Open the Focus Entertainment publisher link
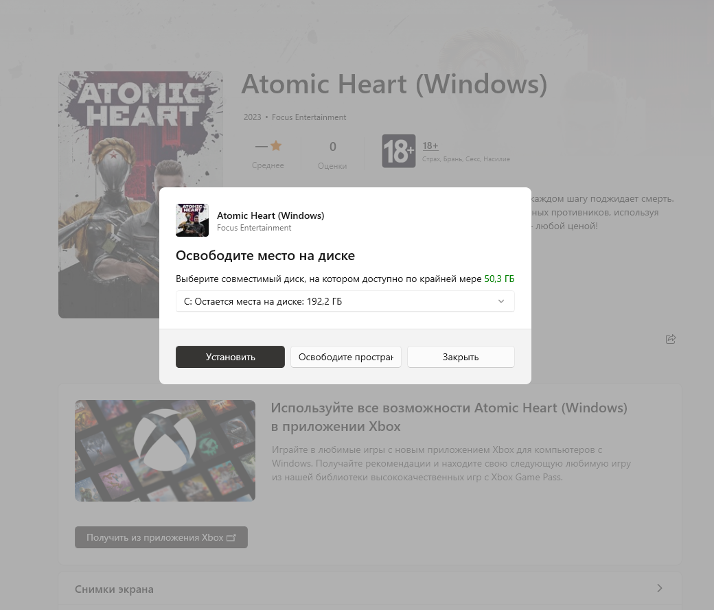 [309, 117]
